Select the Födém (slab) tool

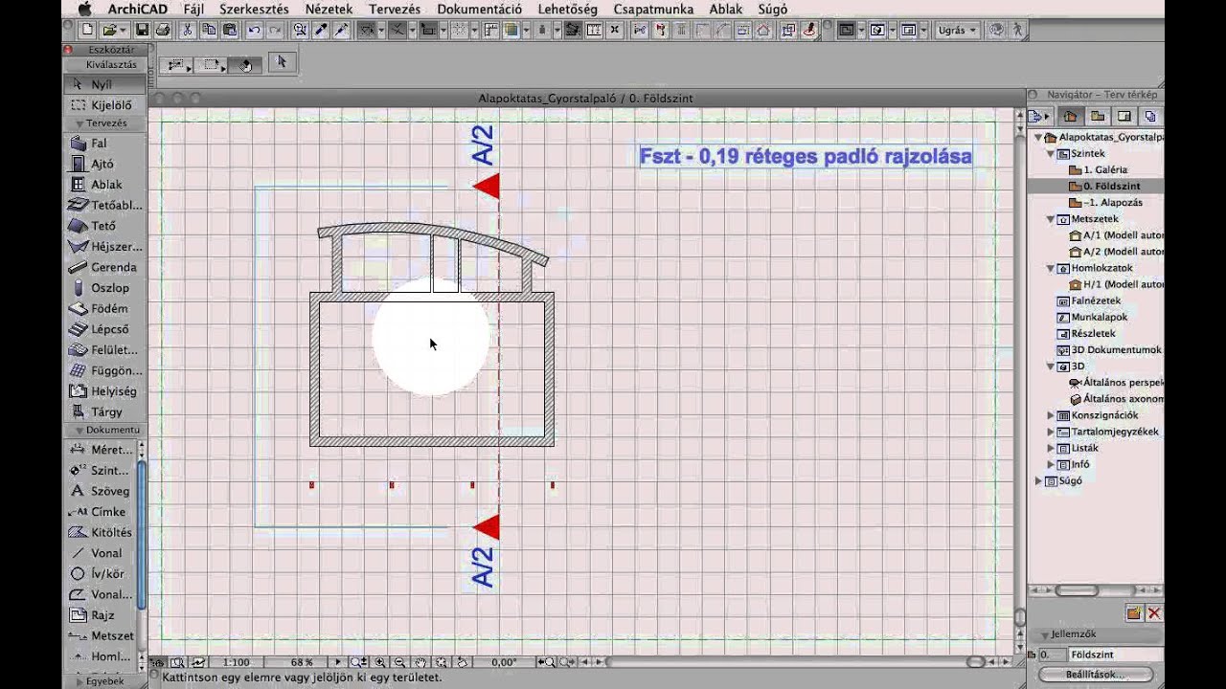pyautogui.click(x=103, y=309)
